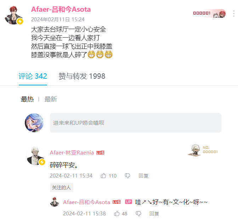Click the red 000001 fan badge decoration
Screen dimensions: 238x219
click(x=209, y=13)
